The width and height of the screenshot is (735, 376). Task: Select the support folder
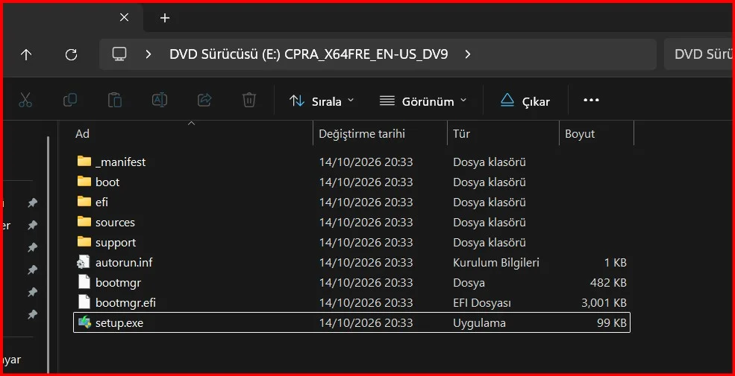coord(352,242)
